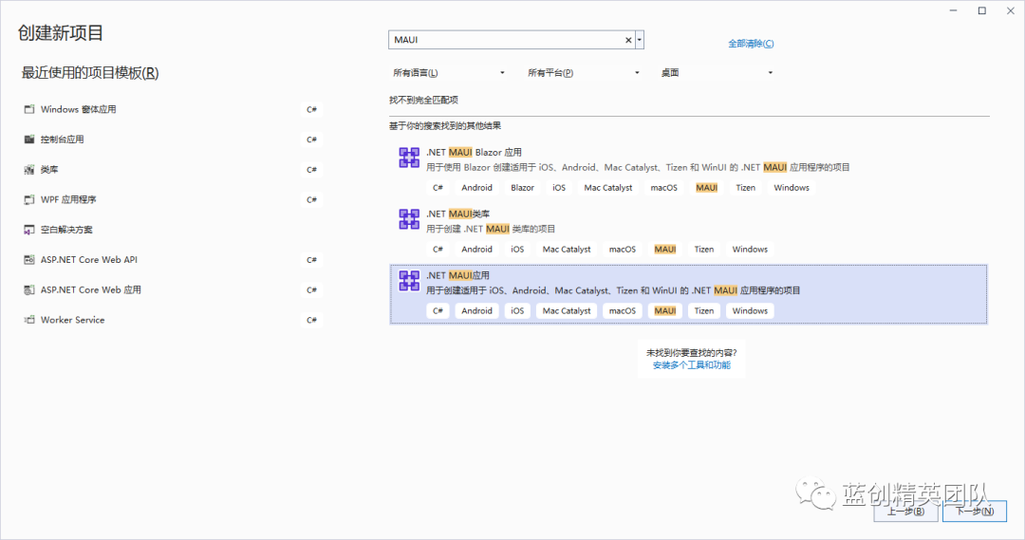This screenshot has height=540, width=1025.
Task: Select the .NET MAUI类库 result title
Action: pyautogui.click(x=457, y=214)
